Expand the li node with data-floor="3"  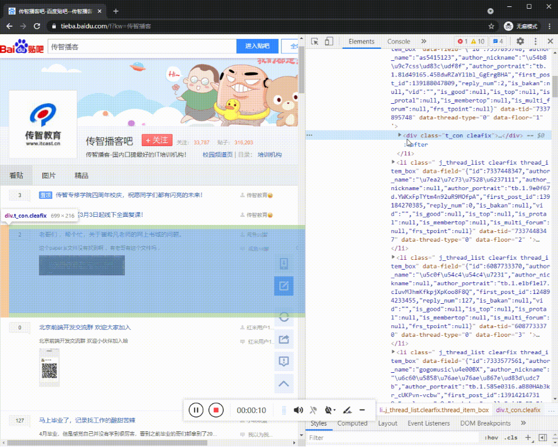pos(393,257)
